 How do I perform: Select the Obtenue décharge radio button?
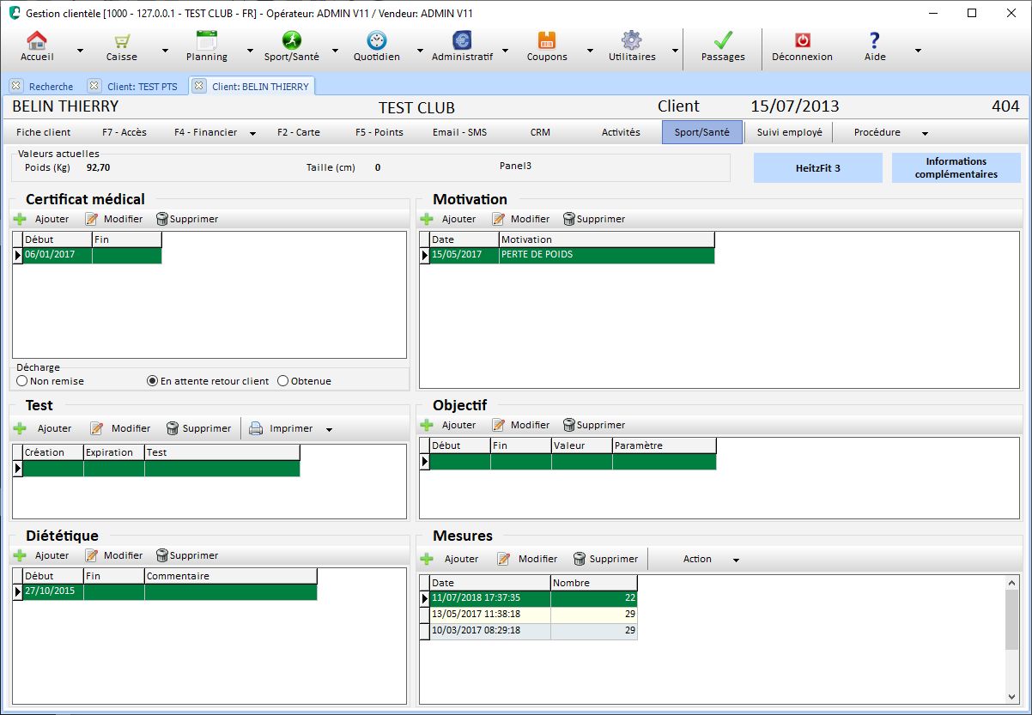click(283, 381)
